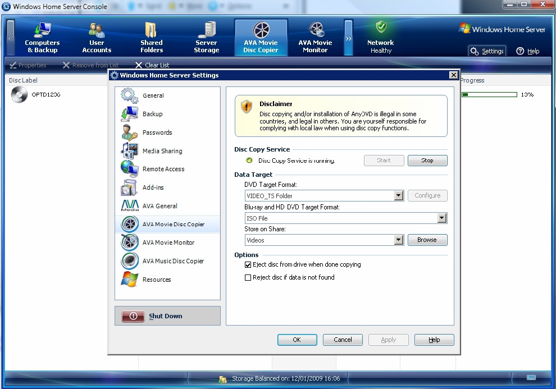Click Configure button next to DVD format
556x389 pixels.
tap(427, 195)
